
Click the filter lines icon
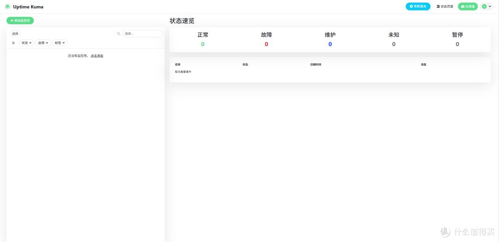point(13,43)
